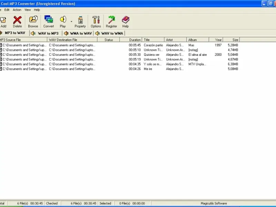Click the duration 00:04:26
The height and width of the screenshot is (207, 276).
click(135, 69)
